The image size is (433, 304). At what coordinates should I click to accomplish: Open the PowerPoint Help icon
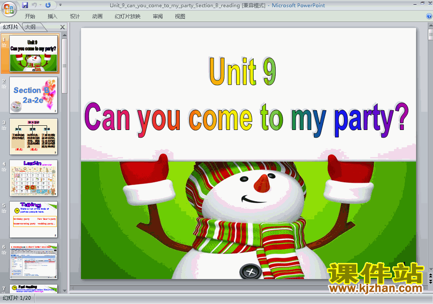(x=429, y=16)
